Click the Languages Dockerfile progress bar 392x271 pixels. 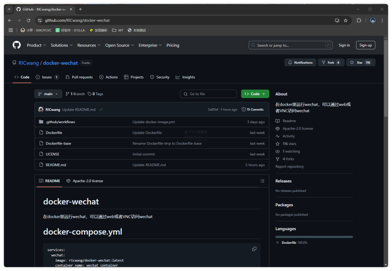[x=314, y=237]
